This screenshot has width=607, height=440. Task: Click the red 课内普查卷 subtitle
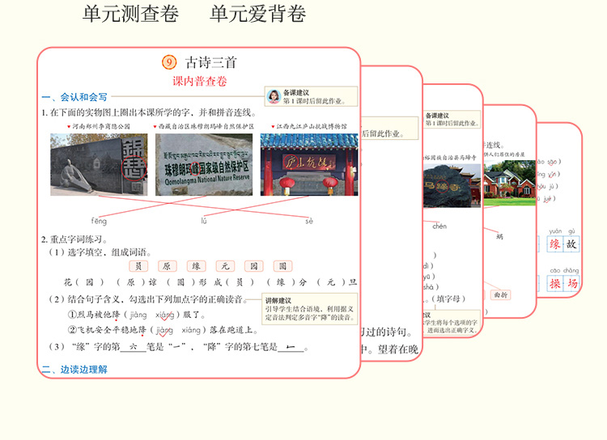coord(200,81)
